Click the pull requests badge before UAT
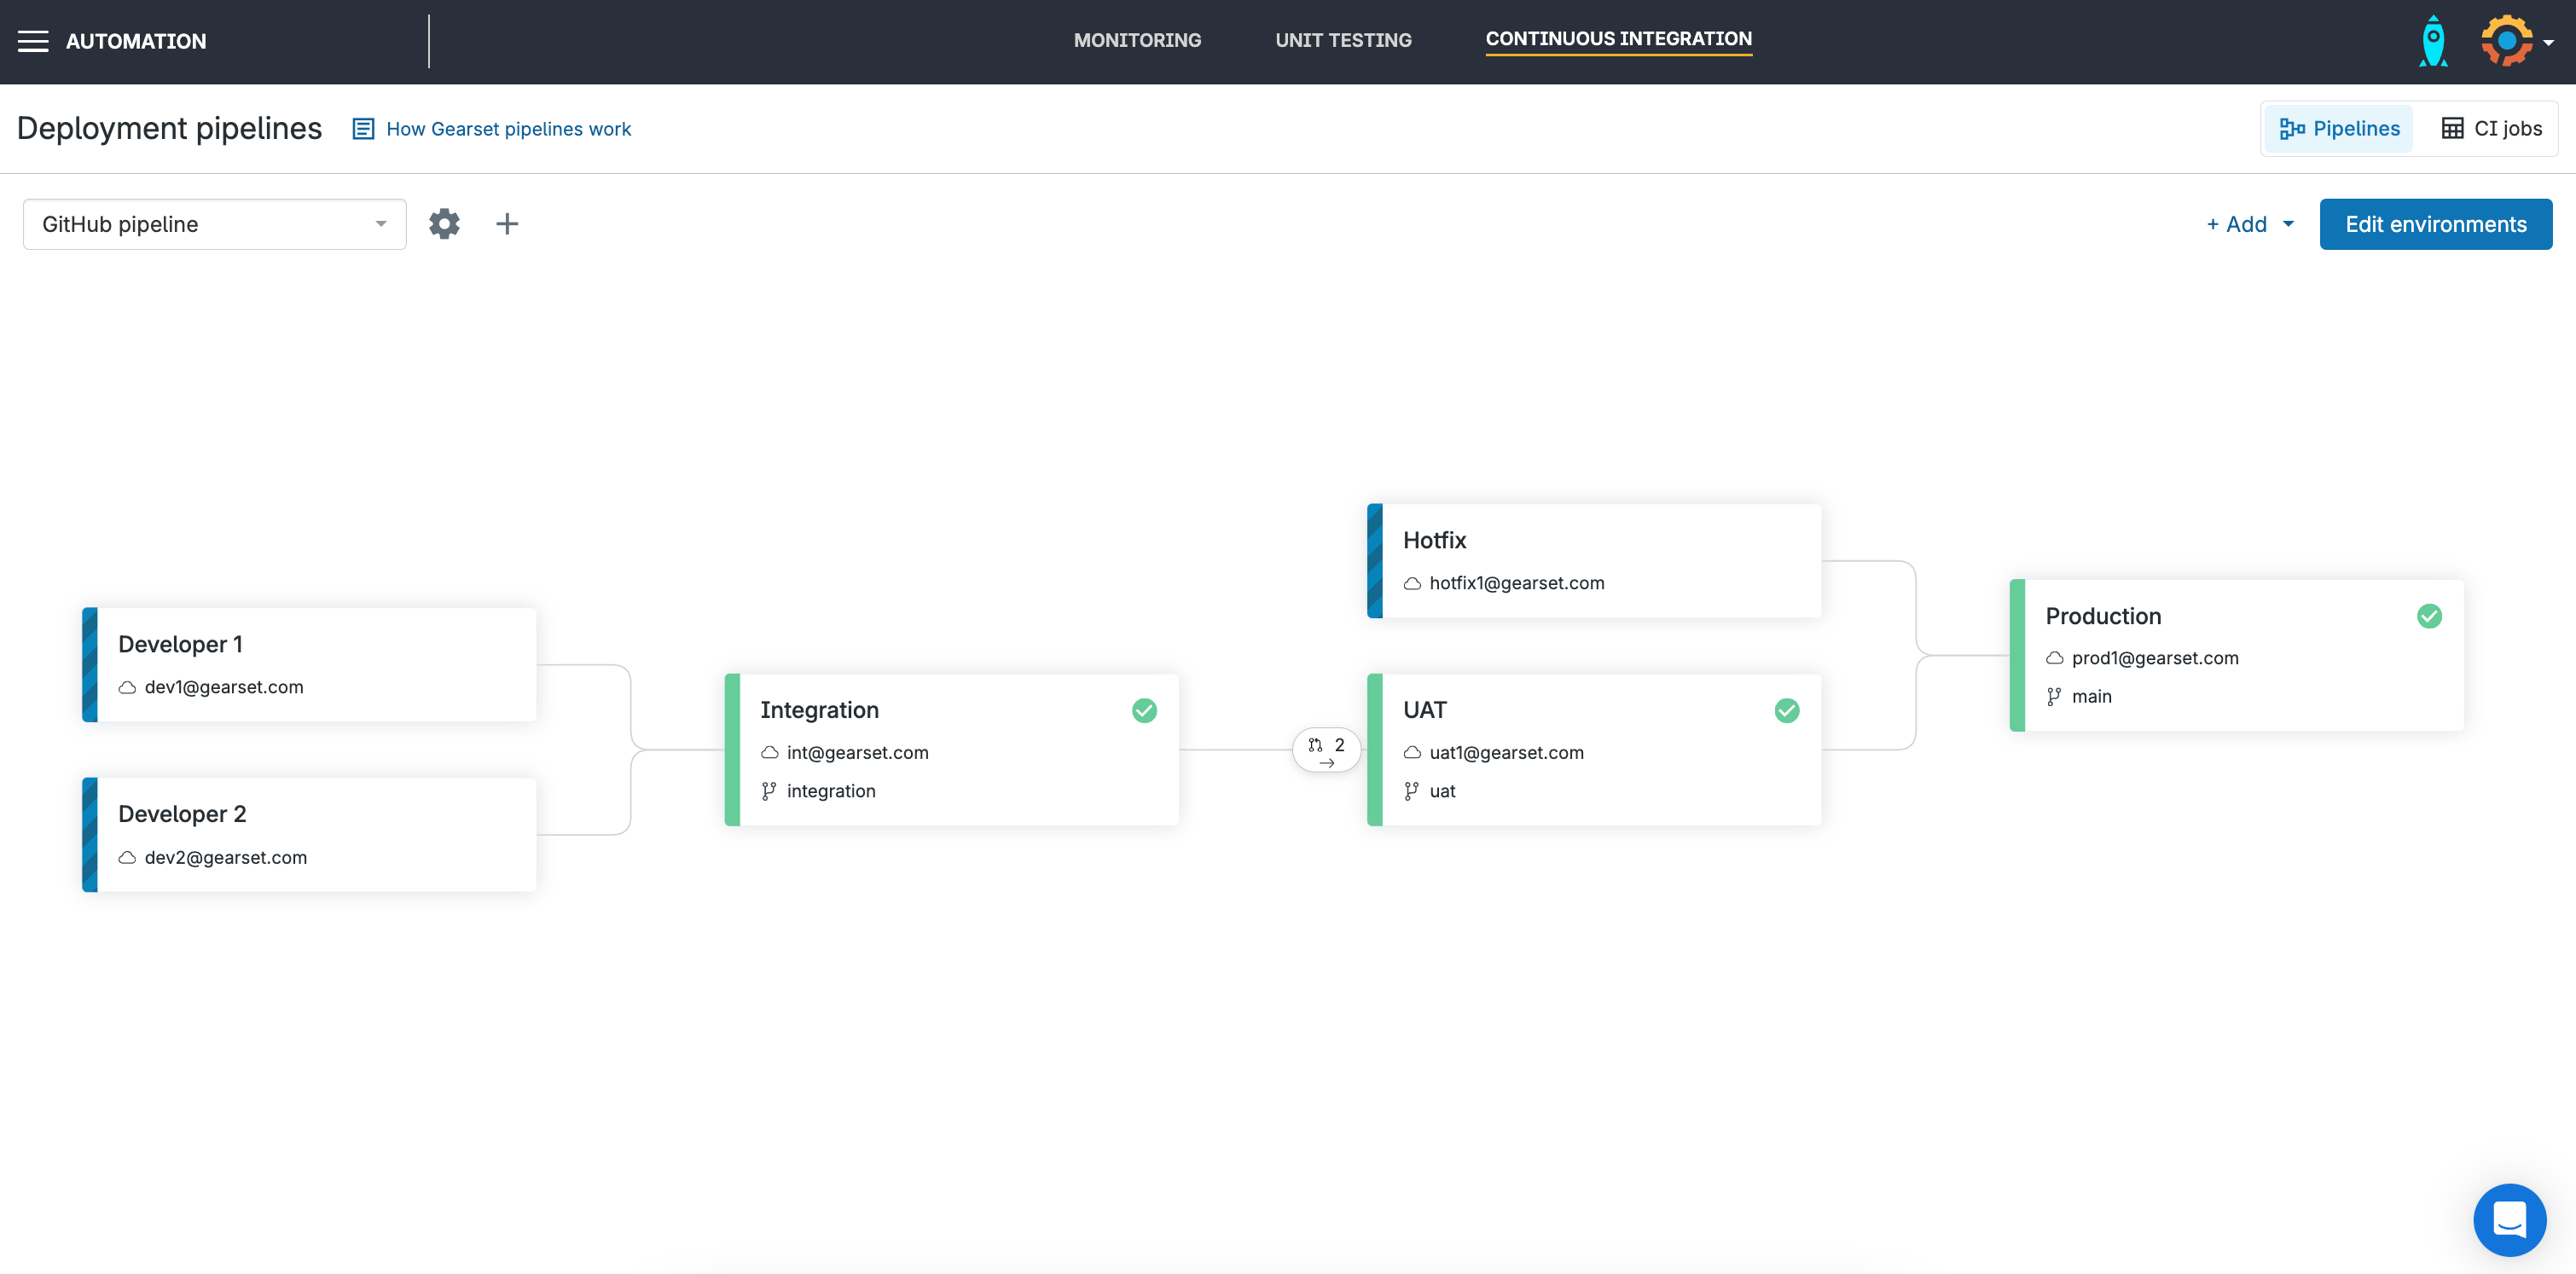This screenshot has width=2576, height=1274. [x=1326, y=750]
